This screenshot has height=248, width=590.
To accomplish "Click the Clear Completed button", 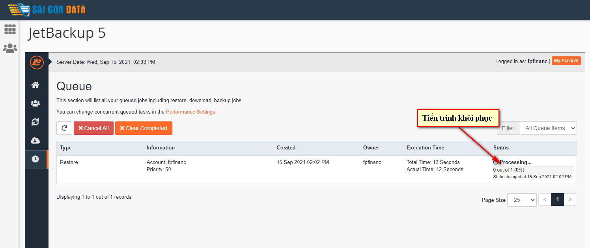I will [x=144, y=128].
